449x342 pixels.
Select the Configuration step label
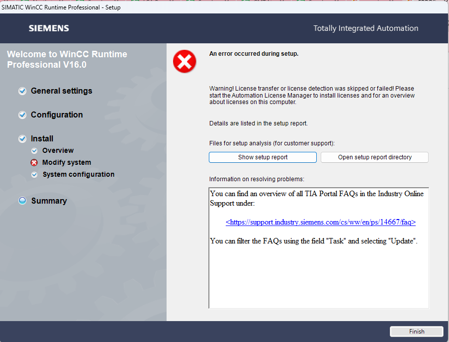[x=57, y=114]
